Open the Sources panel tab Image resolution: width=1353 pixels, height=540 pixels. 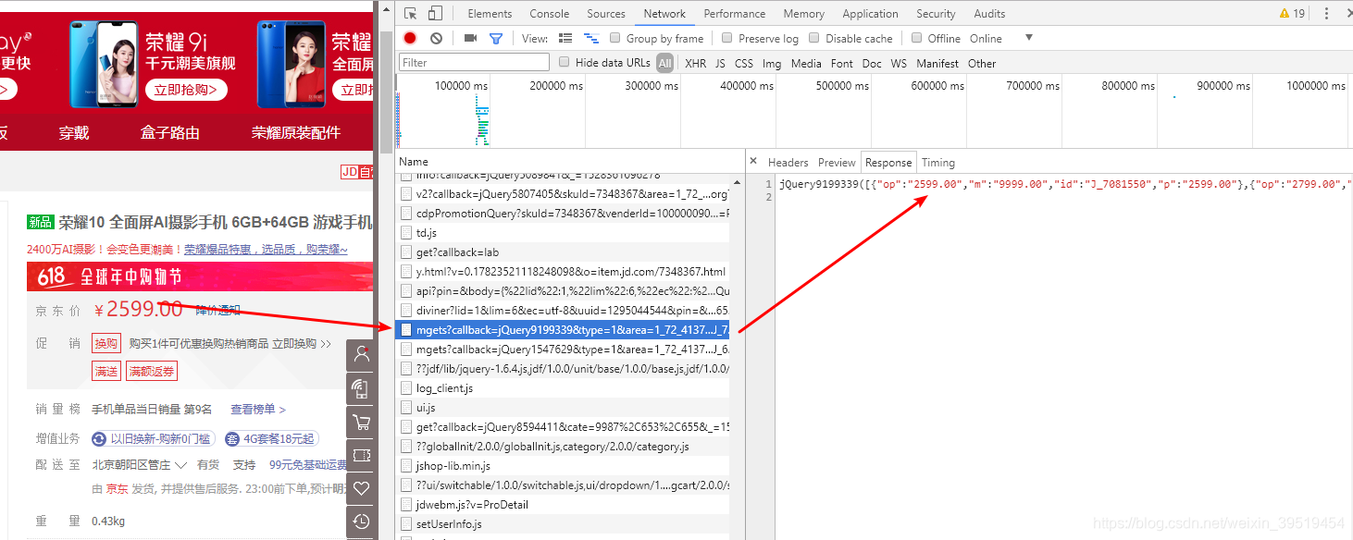pos(606,13)
